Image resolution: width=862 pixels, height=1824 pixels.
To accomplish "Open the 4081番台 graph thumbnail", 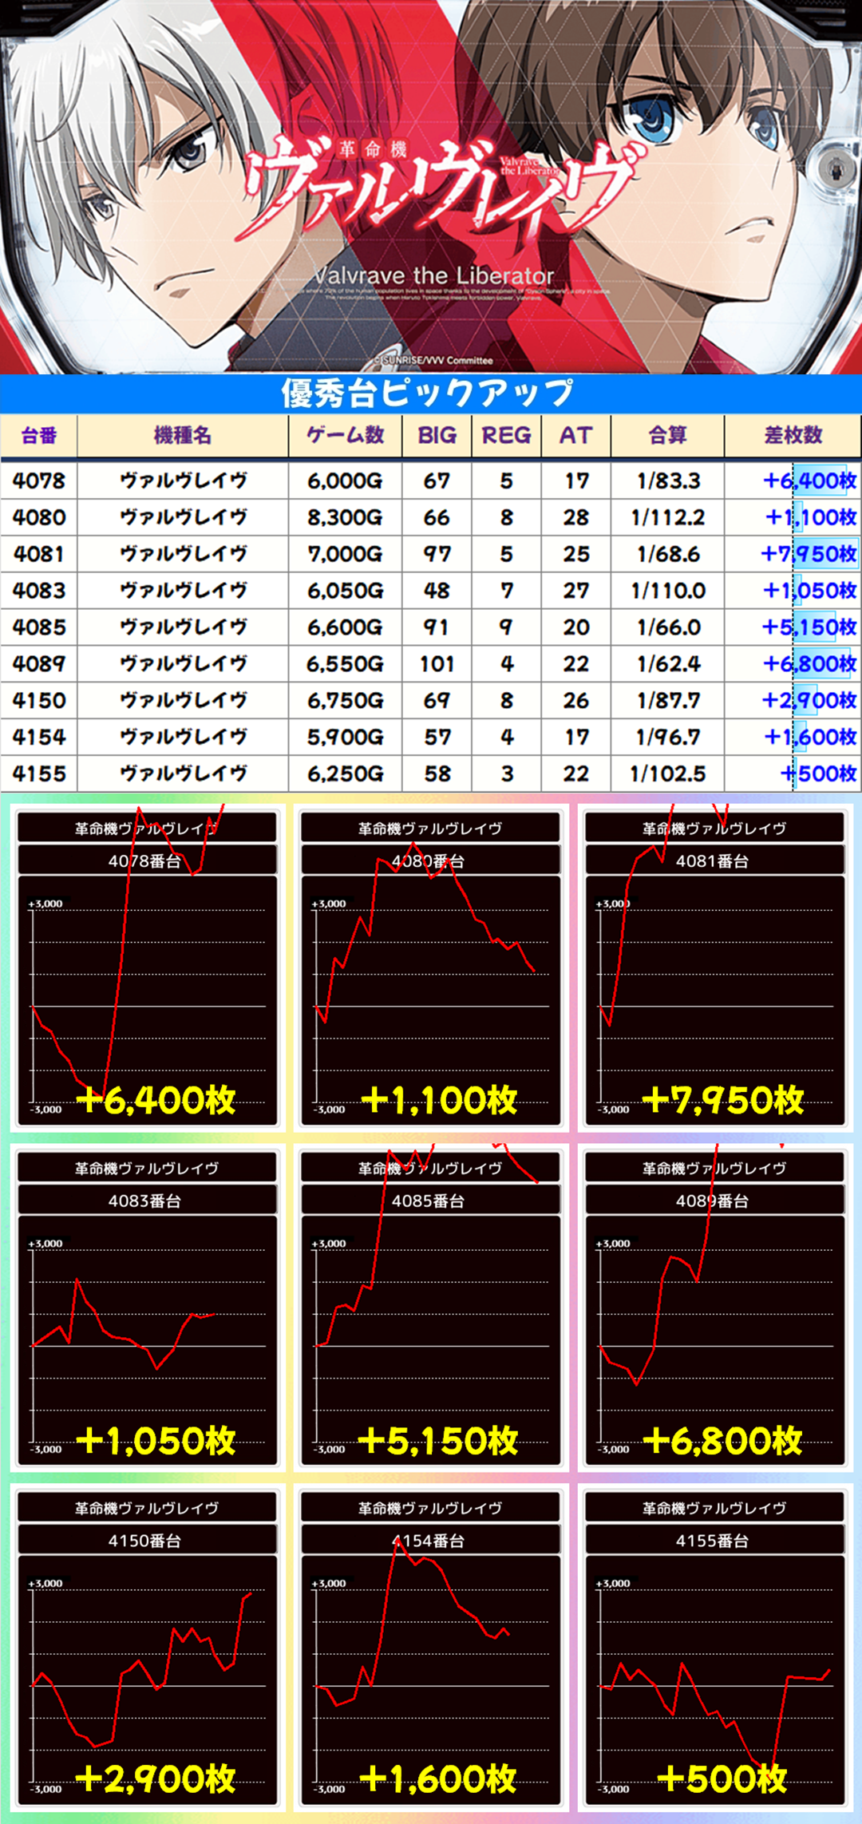I will click(714, 967).
